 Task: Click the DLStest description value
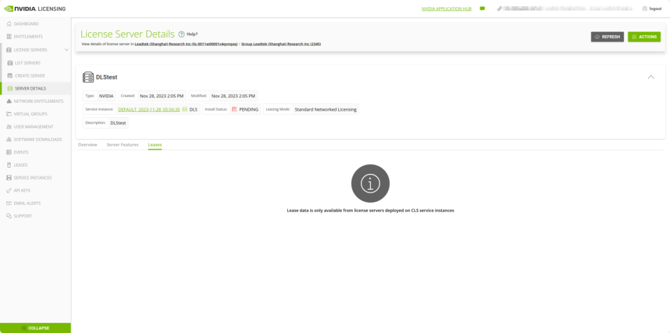[118, 123]
